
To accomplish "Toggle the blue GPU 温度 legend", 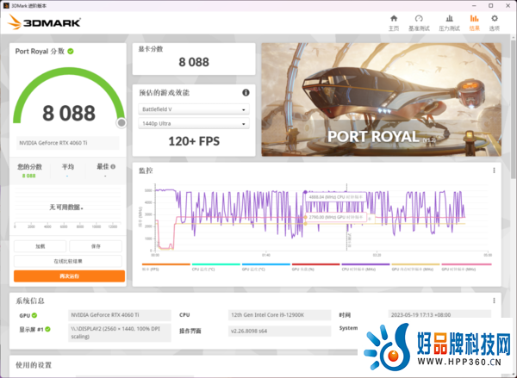I will 266,267.
